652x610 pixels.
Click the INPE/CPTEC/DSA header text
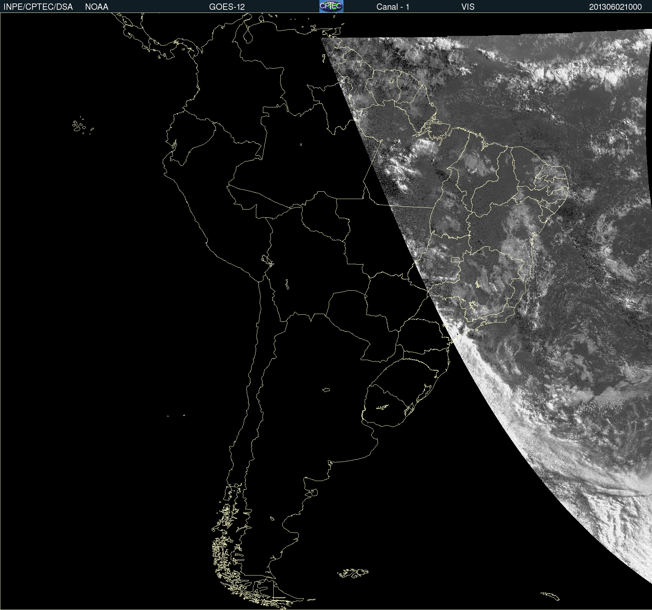pyautogui.click(x=38, y=7)
